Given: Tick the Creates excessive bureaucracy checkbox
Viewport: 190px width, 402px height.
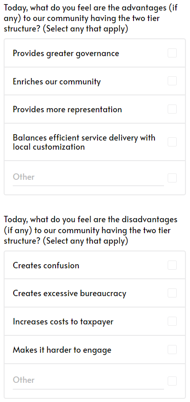Looking at the screenshot, I should coord(172,293).
